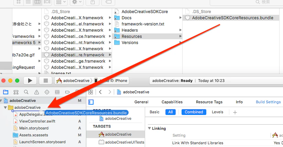Open the General tab
Screen dimensions: 283x147
pyautogui.click(x=141, y=102)
